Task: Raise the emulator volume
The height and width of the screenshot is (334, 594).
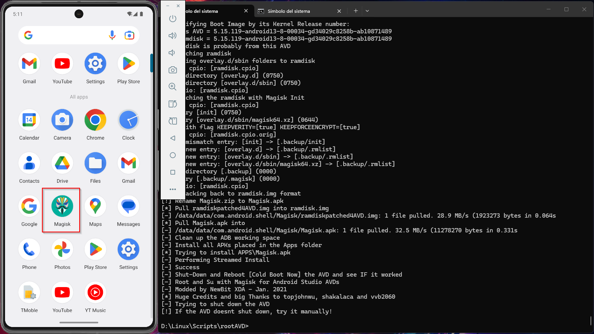Action: 173,36
